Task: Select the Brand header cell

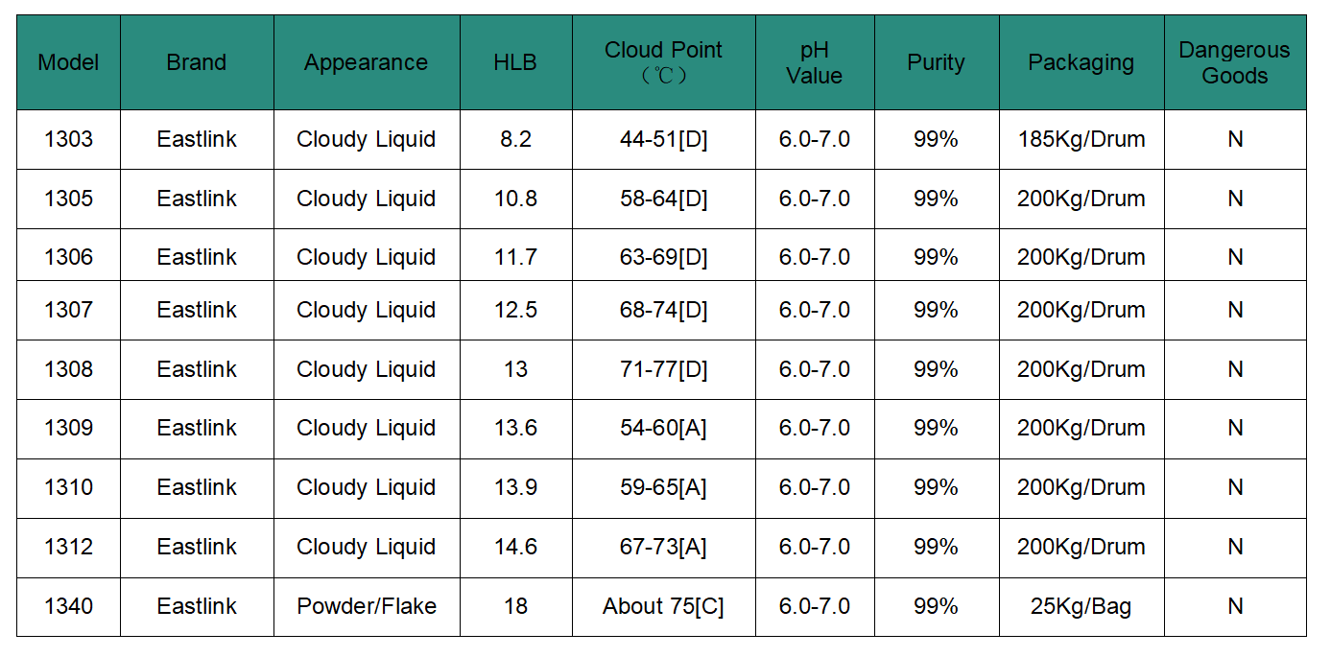Action: [197, 62]
